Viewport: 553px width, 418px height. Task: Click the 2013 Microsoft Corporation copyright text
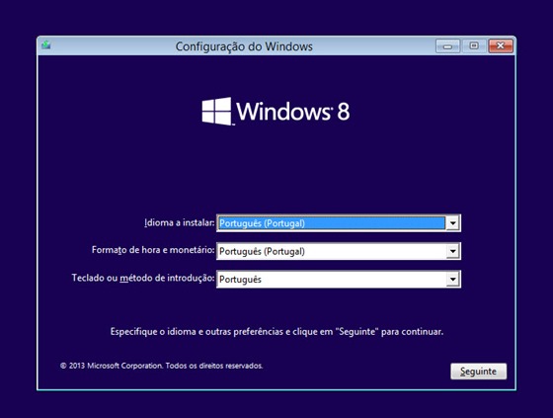(161, 366)
